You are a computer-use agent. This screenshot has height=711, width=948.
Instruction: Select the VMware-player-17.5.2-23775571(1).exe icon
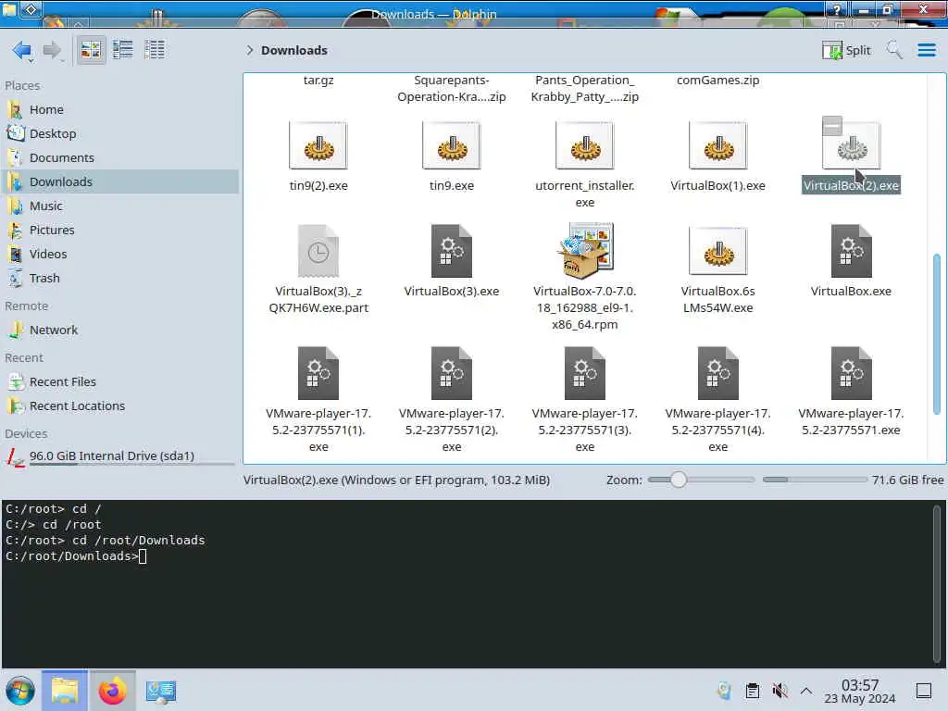pyautogui.click(x=318, y=373)
